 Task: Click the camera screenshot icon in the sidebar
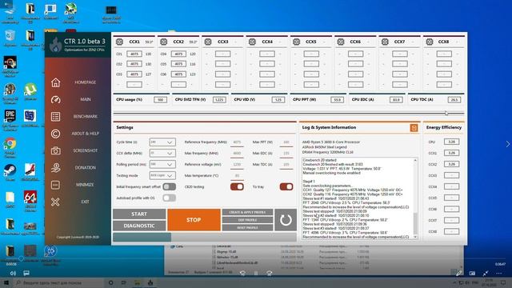pos(55,150)
